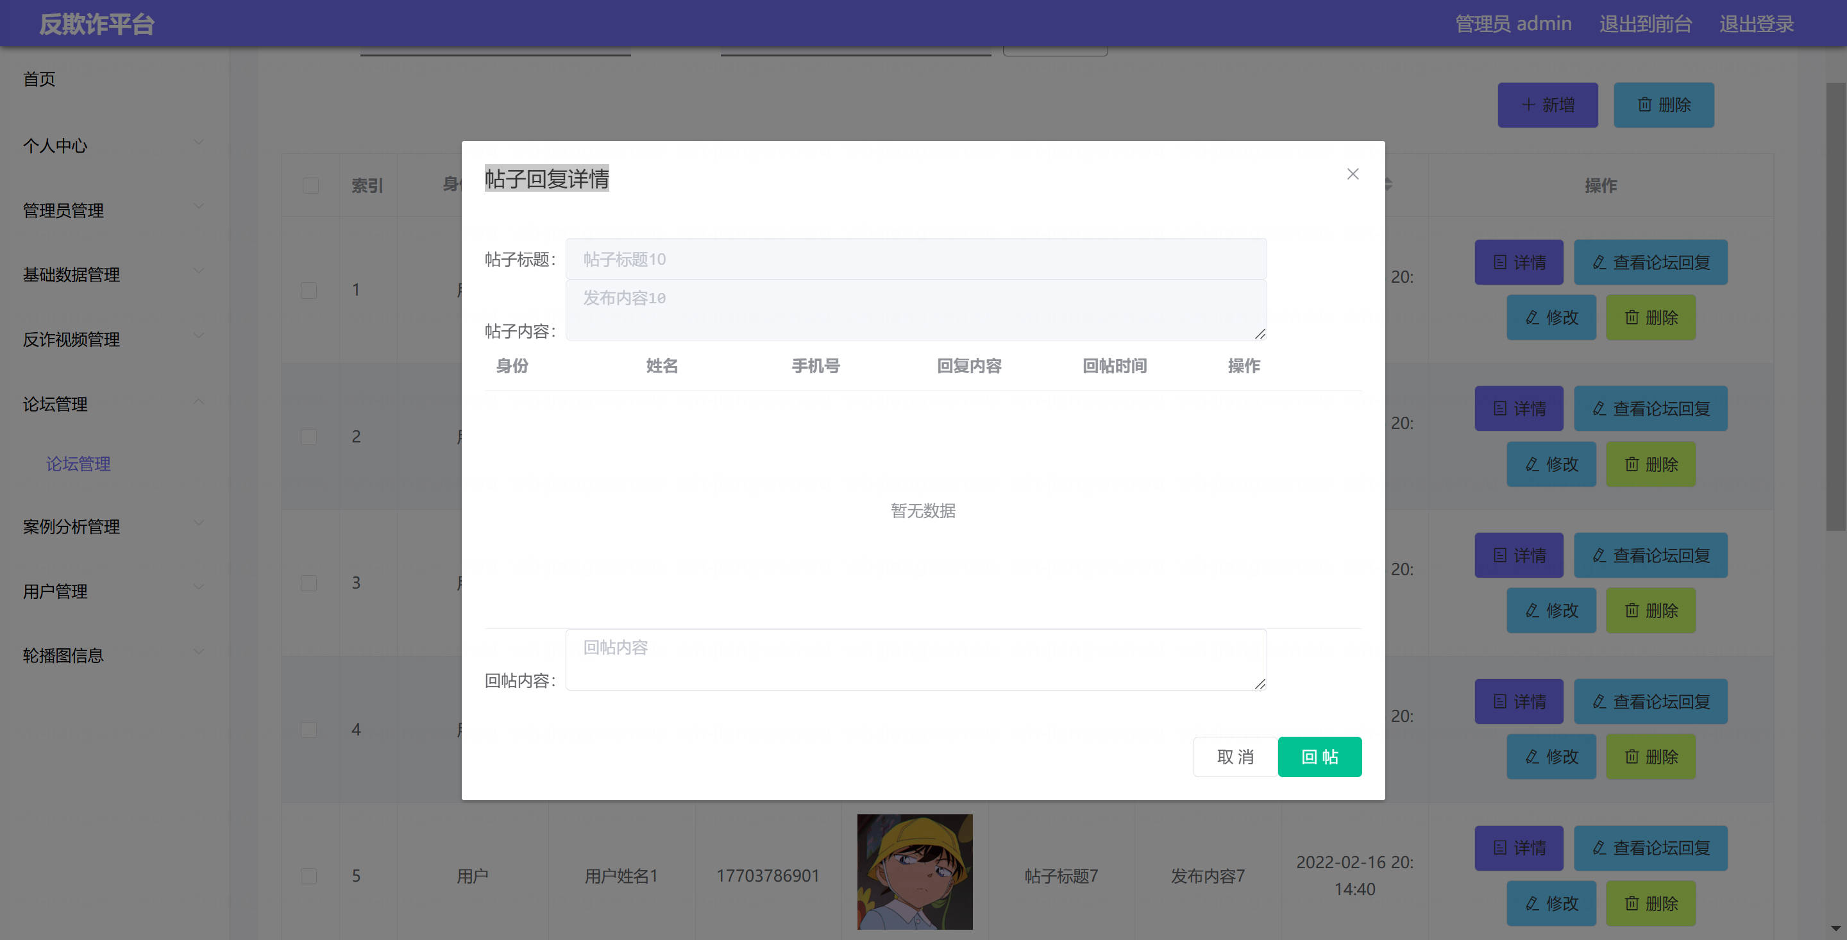Check the checkbox for row 5
Screen dimensions: 1847x940
[309, 875]
